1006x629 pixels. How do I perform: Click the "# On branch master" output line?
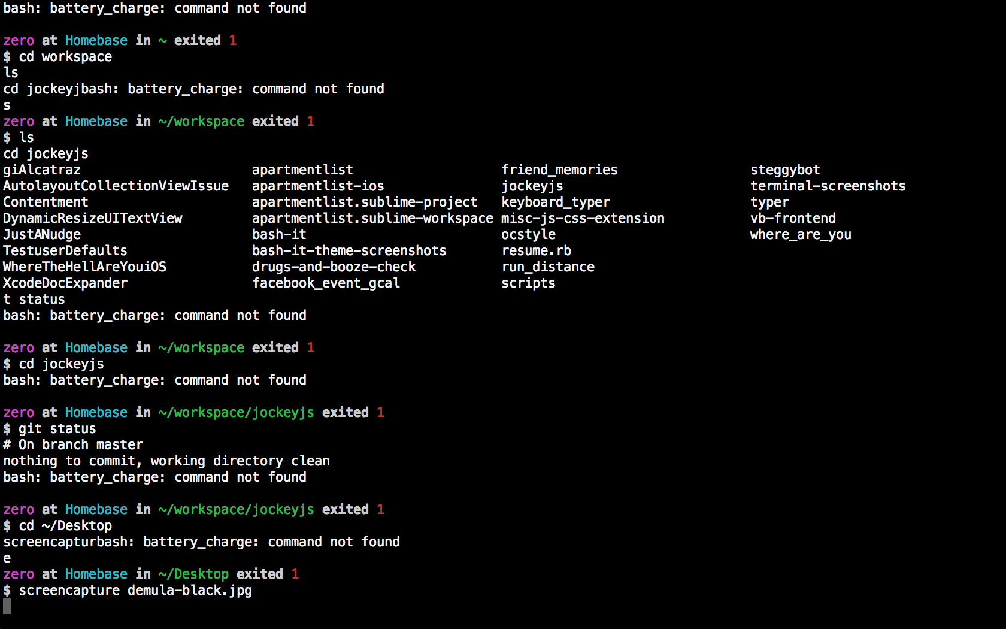coord(73,445)
